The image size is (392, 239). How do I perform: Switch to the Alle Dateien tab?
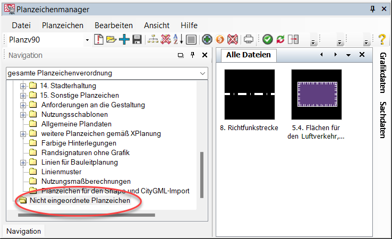[248, 55]
